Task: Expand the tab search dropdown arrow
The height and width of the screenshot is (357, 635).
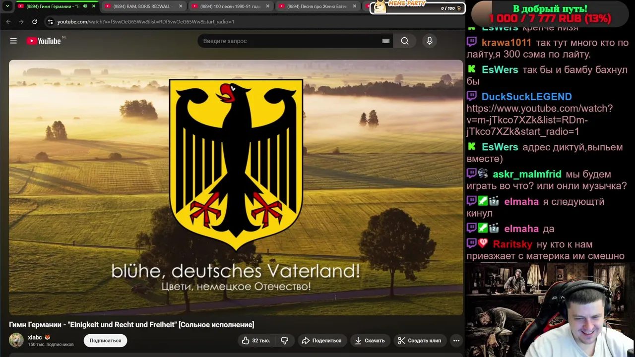Action: (x=7, y=6)
